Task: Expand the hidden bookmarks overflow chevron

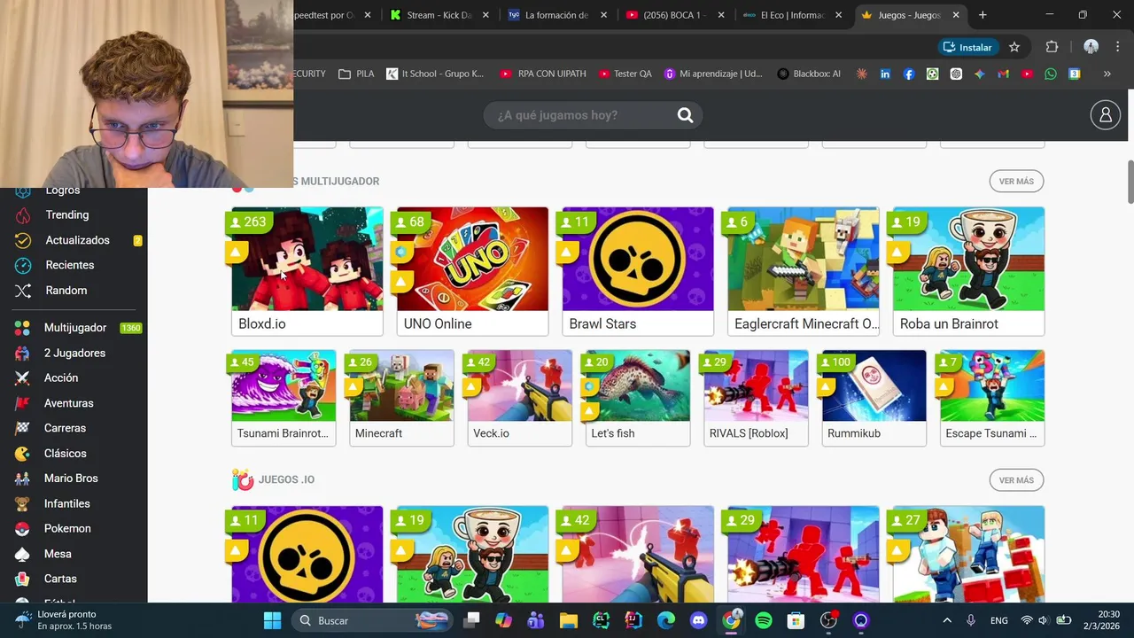Action: pyautogui.click(x=1107, y=74)
